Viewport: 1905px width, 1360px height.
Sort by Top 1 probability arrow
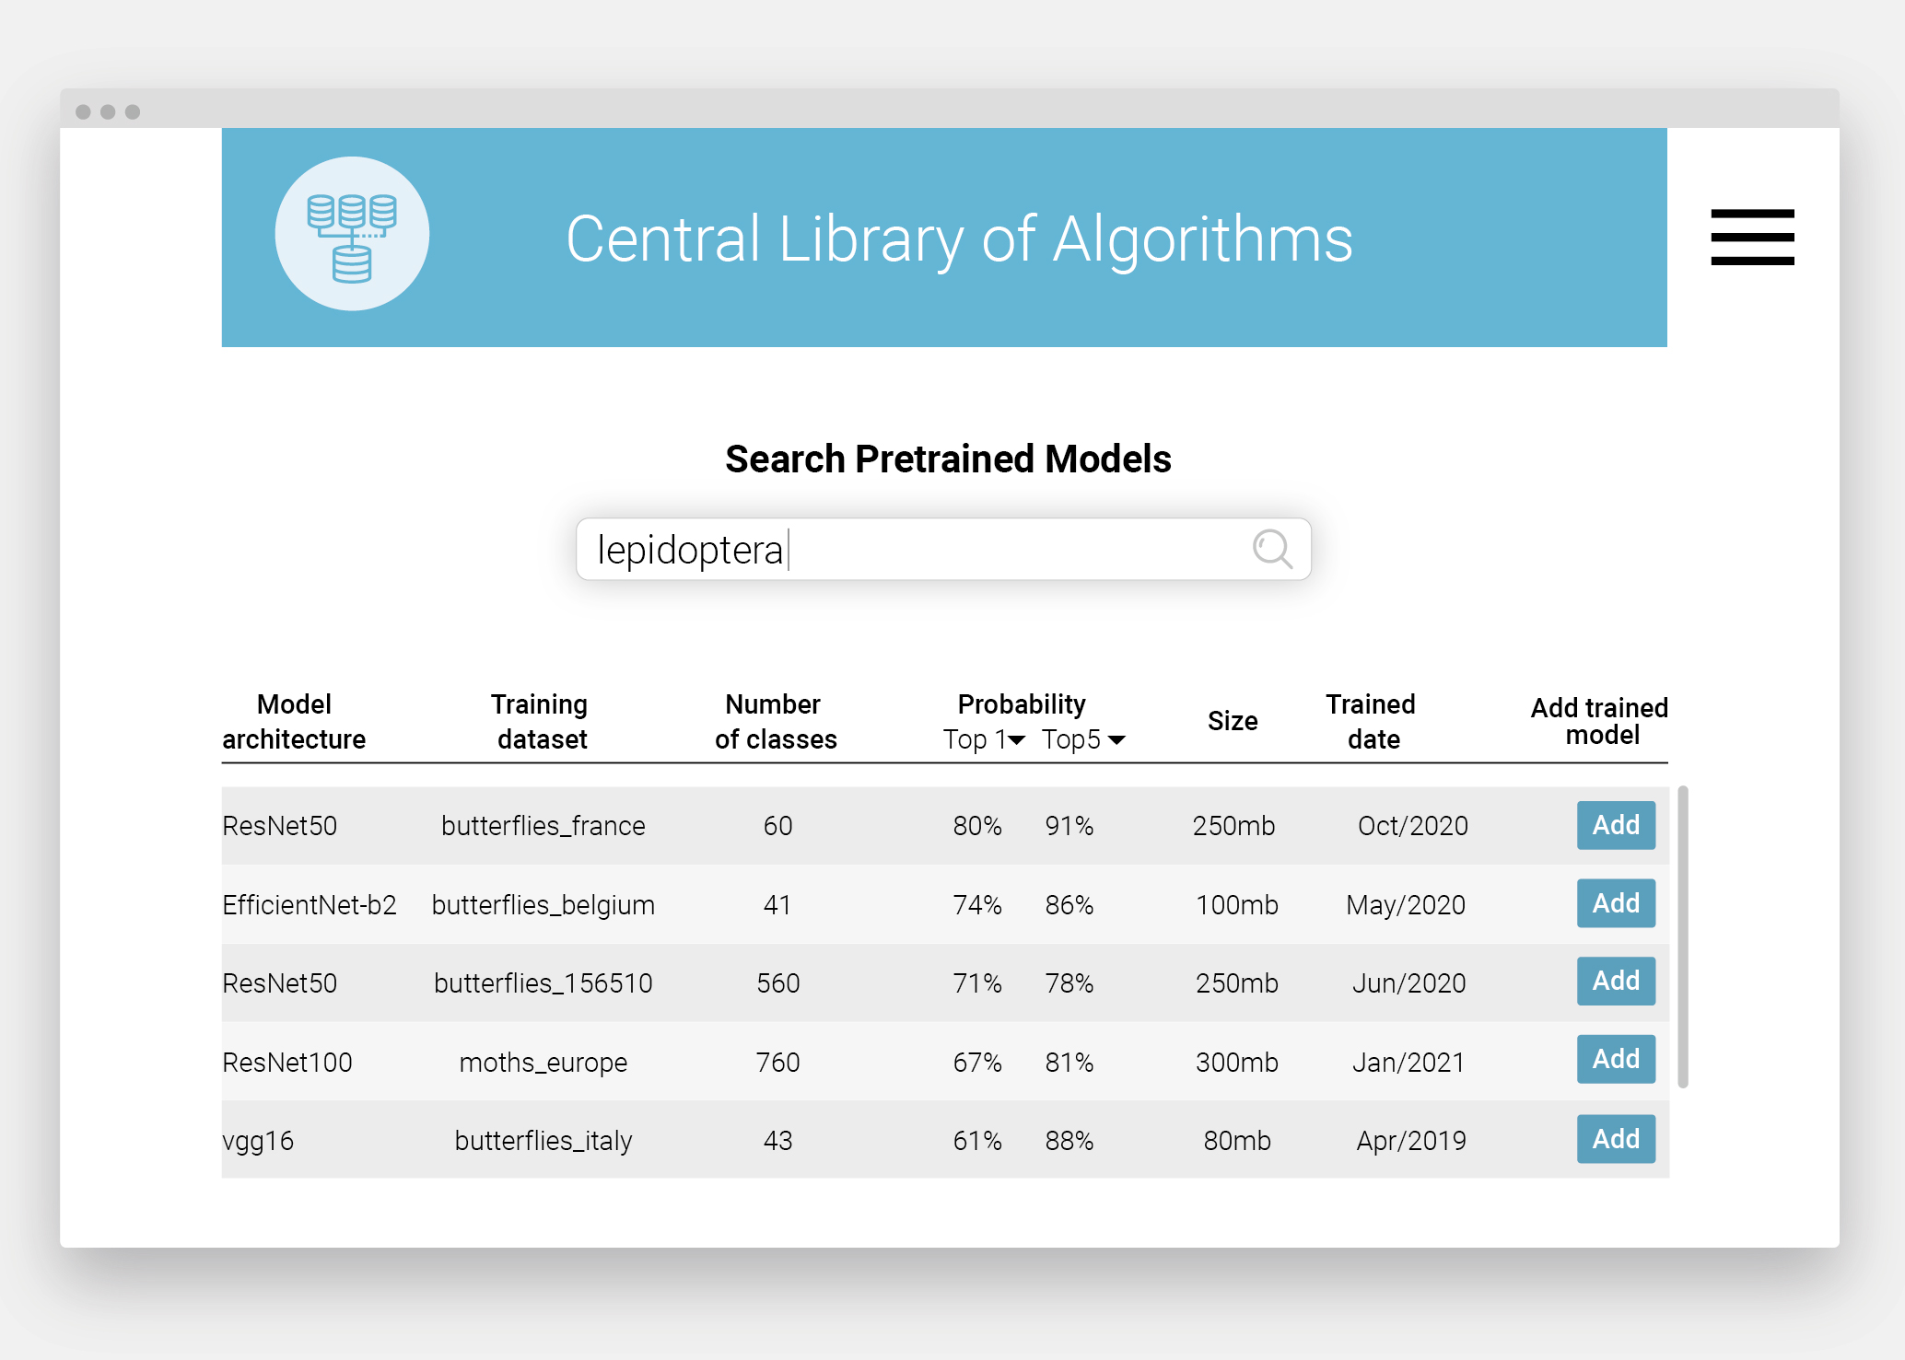[x=1017, y=740]
